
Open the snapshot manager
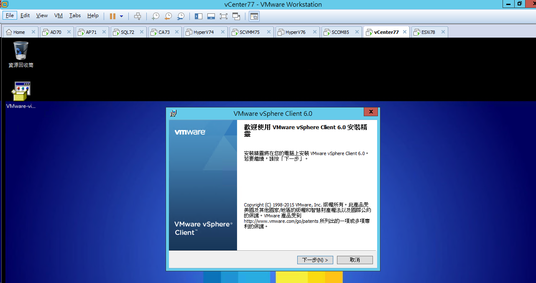click(x=181, y=16)
